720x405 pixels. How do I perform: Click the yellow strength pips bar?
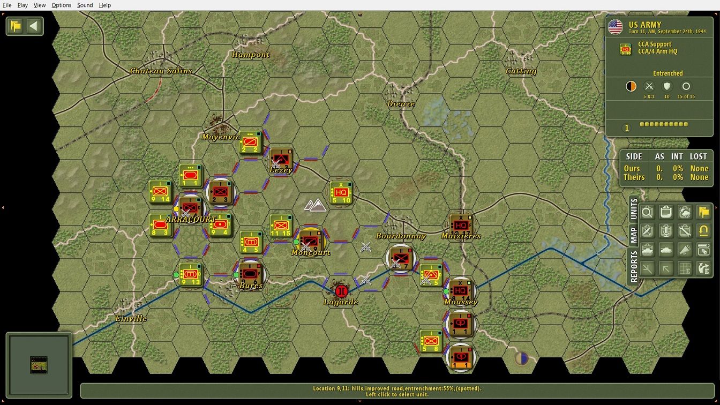pyautogui.click(x=664, y=124)
